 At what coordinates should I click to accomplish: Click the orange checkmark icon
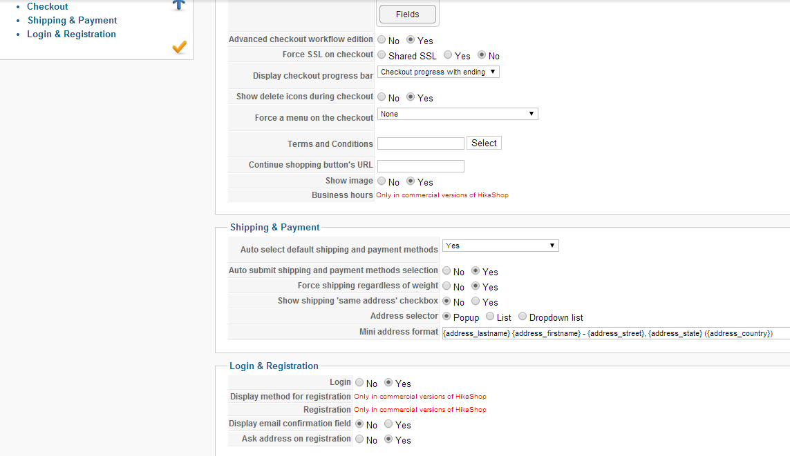click(x=179, y=47)
